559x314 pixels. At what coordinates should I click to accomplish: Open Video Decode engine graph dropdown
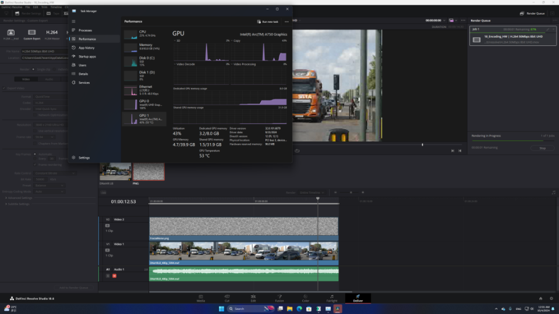[185, 65]
